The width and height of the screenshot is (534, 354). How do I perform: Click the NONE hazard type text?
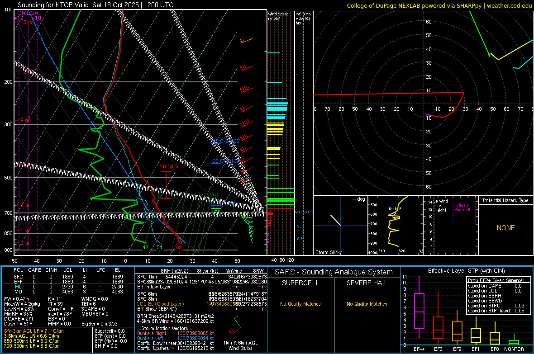[x=505, y=228]
